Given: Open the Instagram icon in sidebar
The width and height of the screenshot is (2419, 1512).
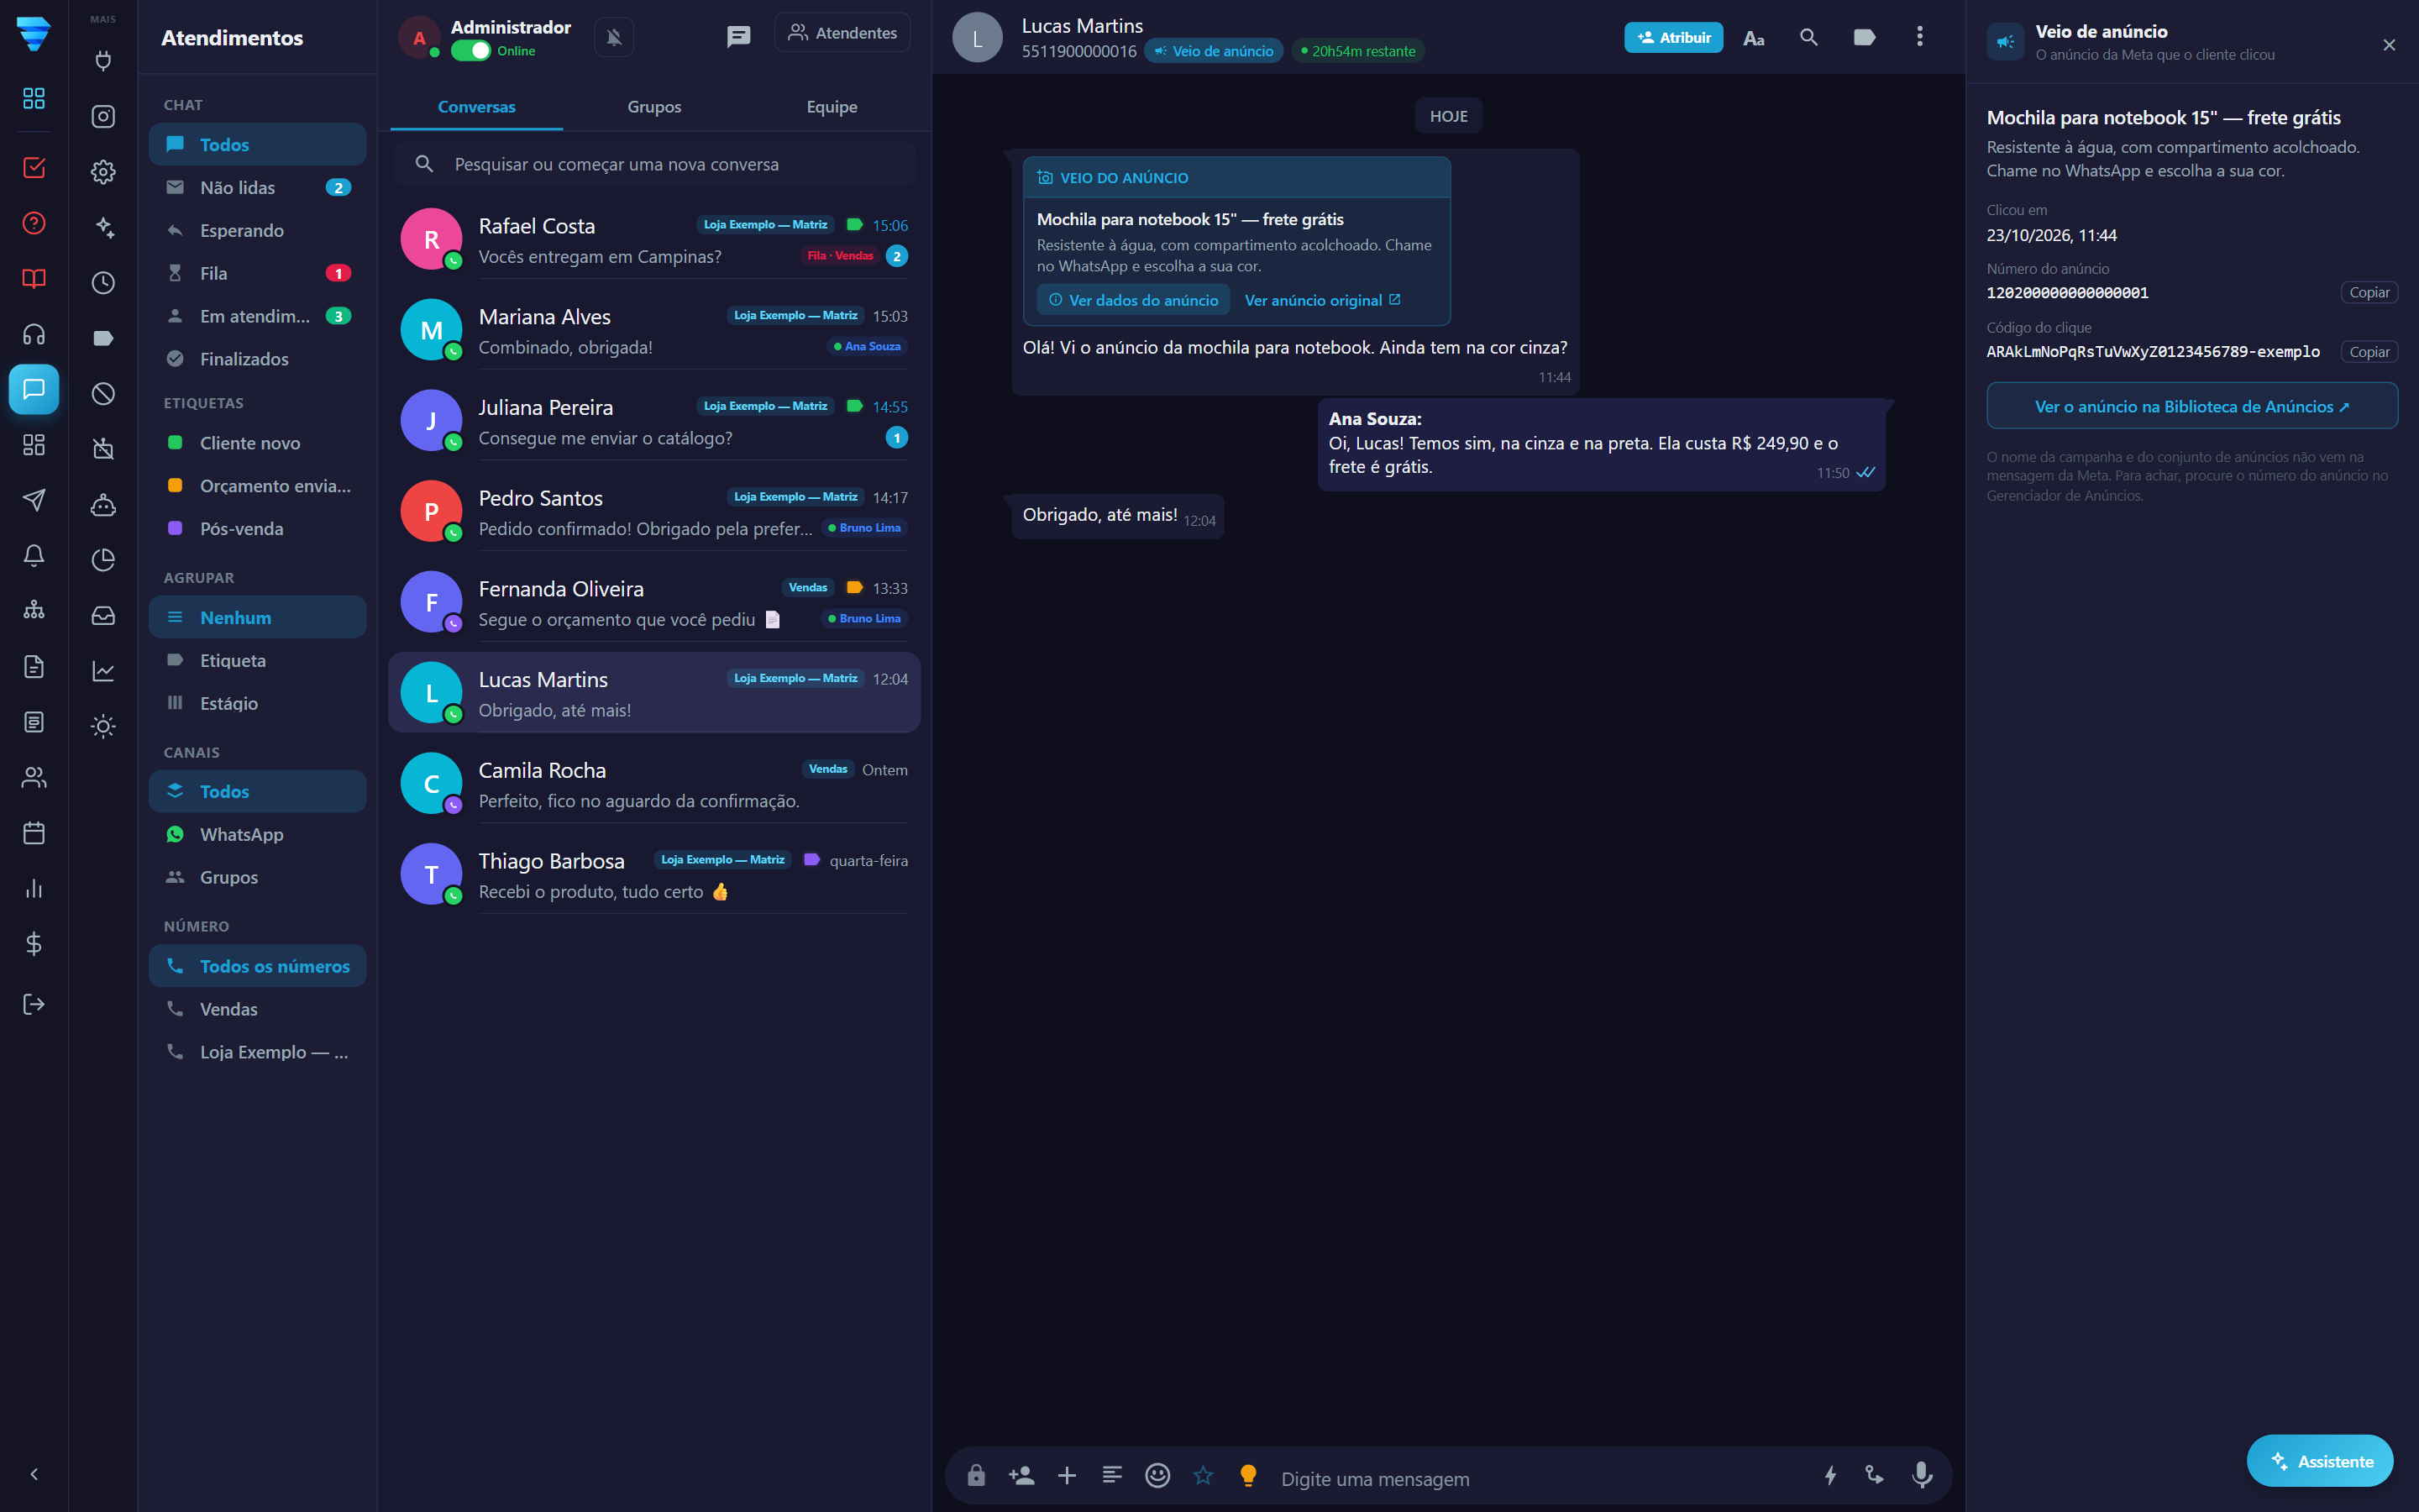Looking at the screenshot, I should tap(103, 116).
